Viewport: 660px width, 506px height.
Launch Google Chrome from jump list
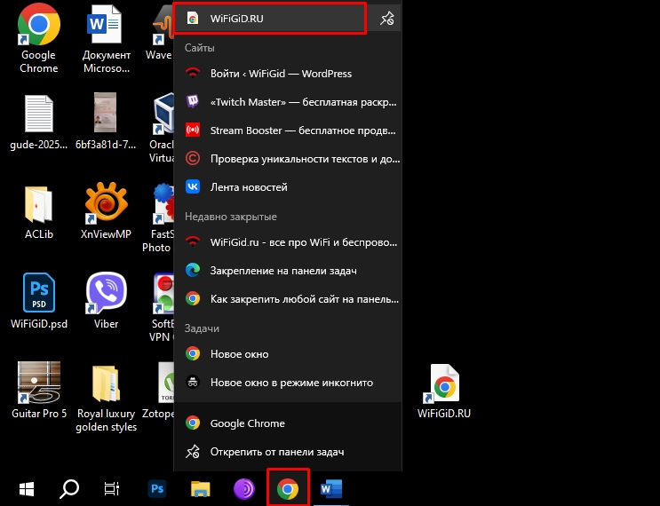pyautogui.click(x=288, y=423)
